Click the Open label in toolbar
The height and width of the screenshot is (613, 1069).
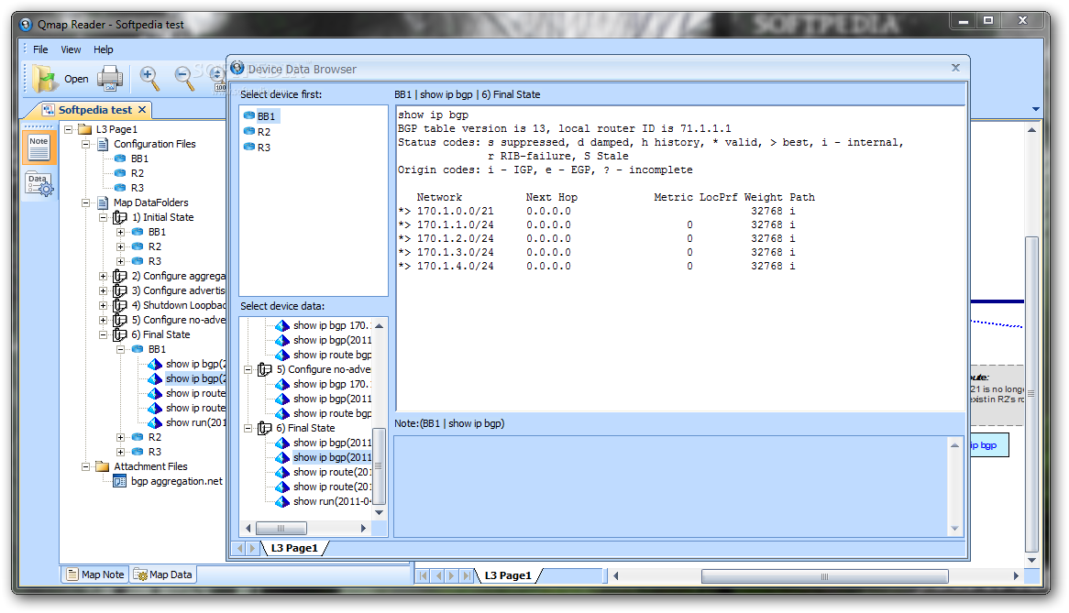pyautogui.click(x=76, y=79)
